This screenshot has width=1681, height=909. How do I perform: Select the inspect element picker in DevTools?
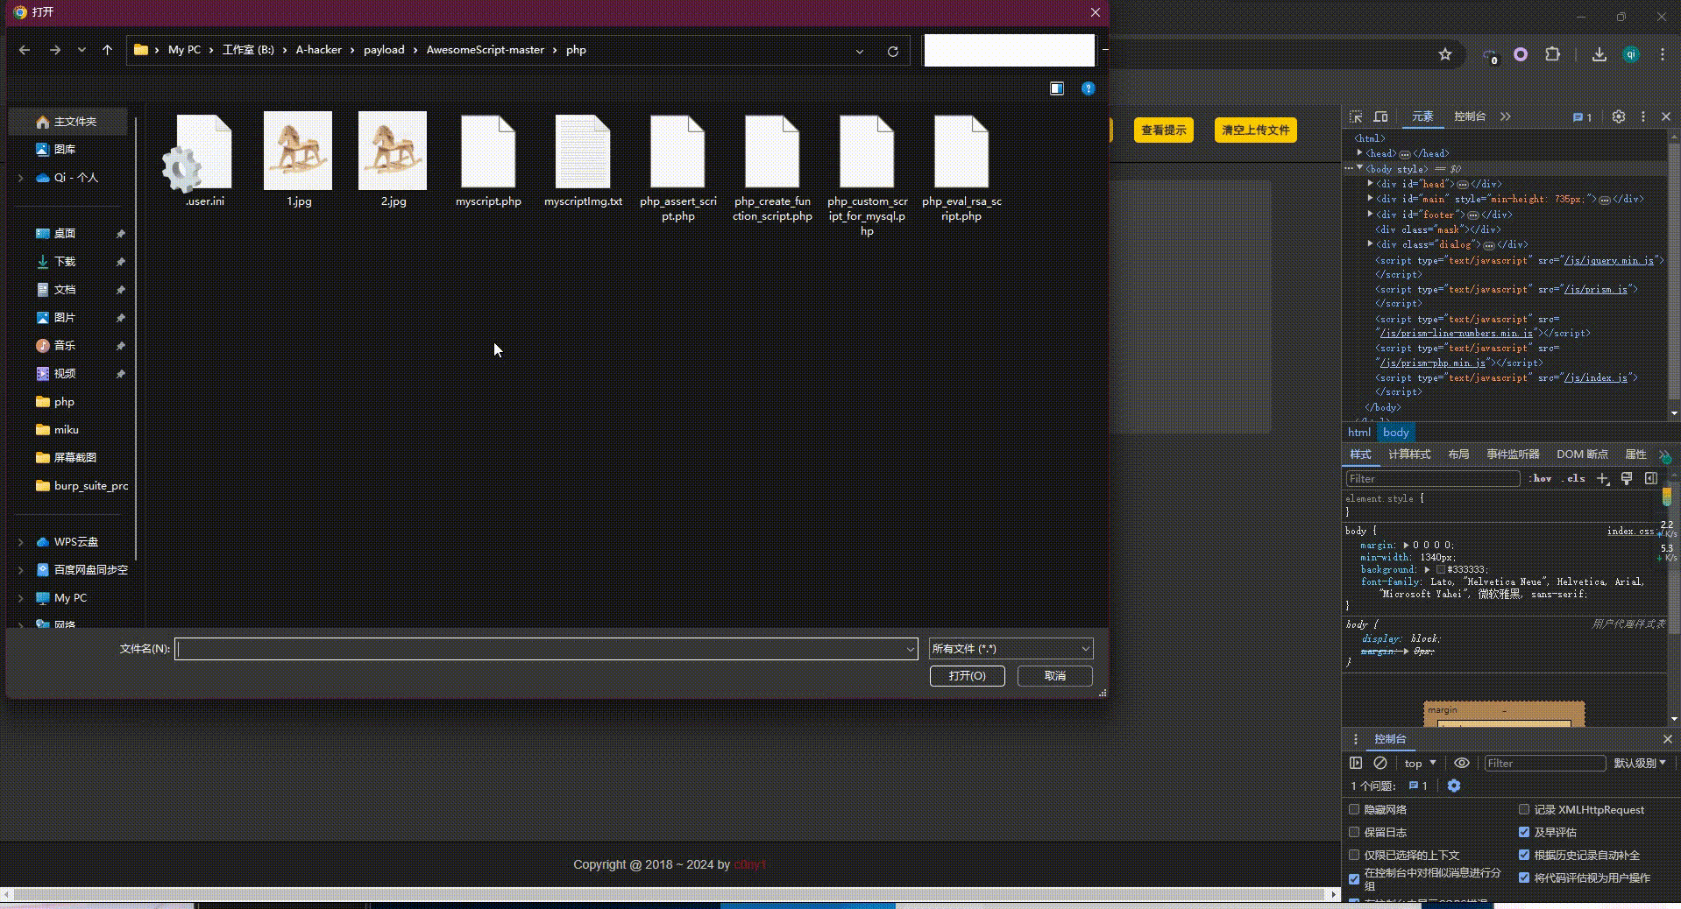1356,116
